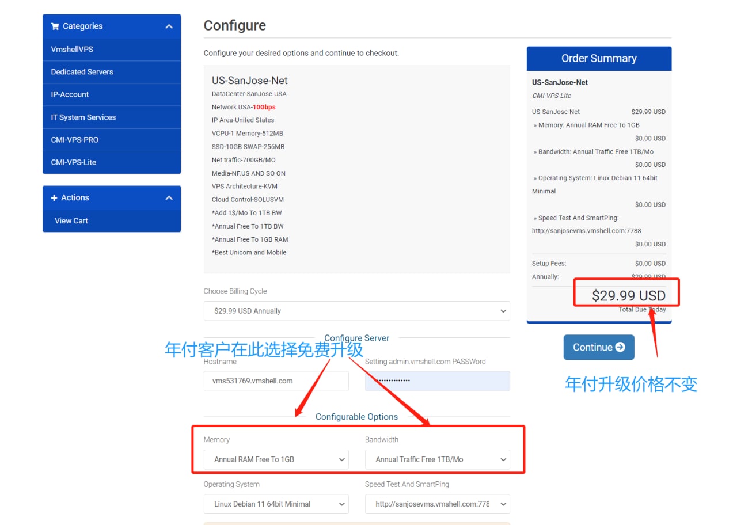Collapse the Categories panel chevron

pyautogui.click(x=169, y=26)
